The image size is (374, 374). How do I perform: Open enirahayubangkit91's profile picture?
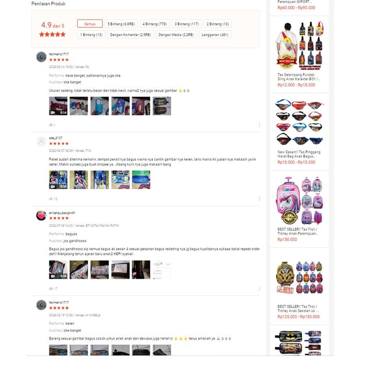click(x=41, y=215)
